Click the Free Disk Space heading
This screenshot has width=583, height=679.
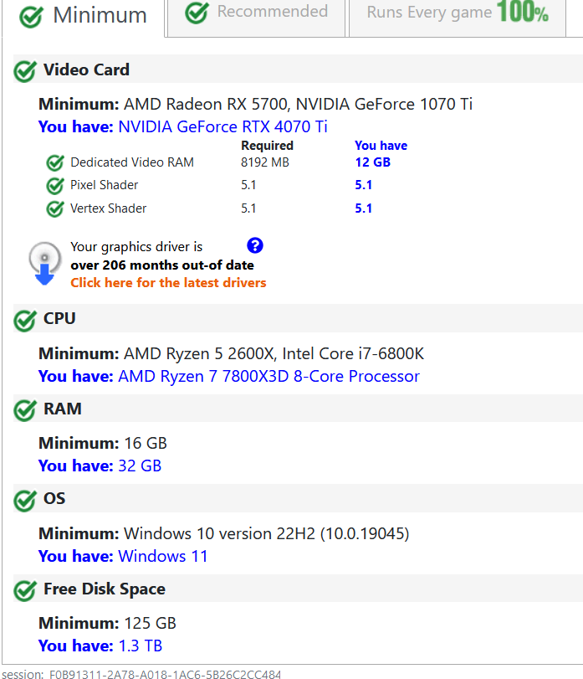[105, 589]
